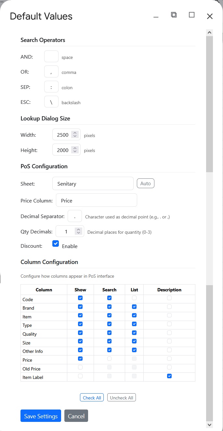Uncheck List for the Item row
Viewport: 223px width, 431px height.
point(134,315)
